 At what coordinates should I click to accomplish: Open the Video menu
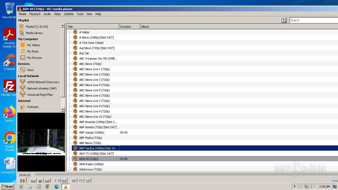point(57,14)
